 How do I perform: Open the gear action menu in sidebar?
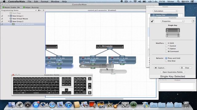[x=39, y=10]
